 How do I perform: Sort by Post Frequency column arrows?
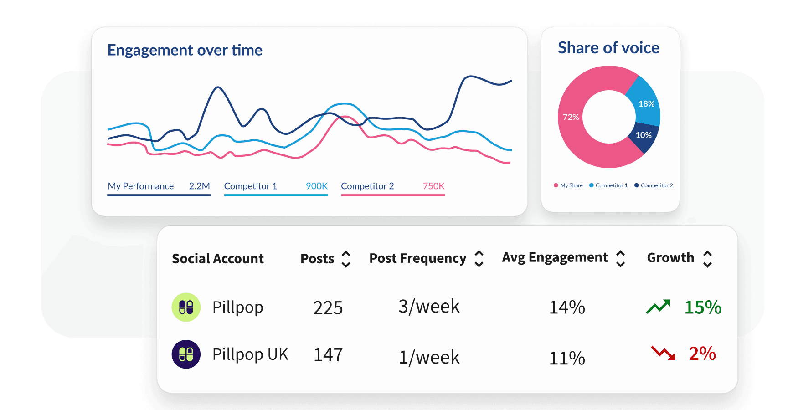click(479, 259)
